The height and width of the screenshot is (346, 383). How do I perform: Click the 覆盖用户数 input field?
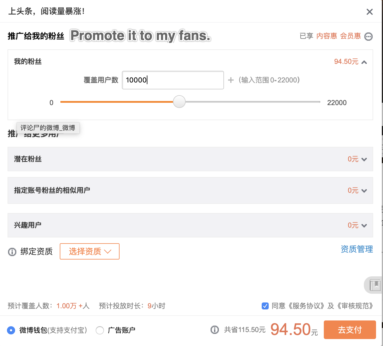[173, 80]
